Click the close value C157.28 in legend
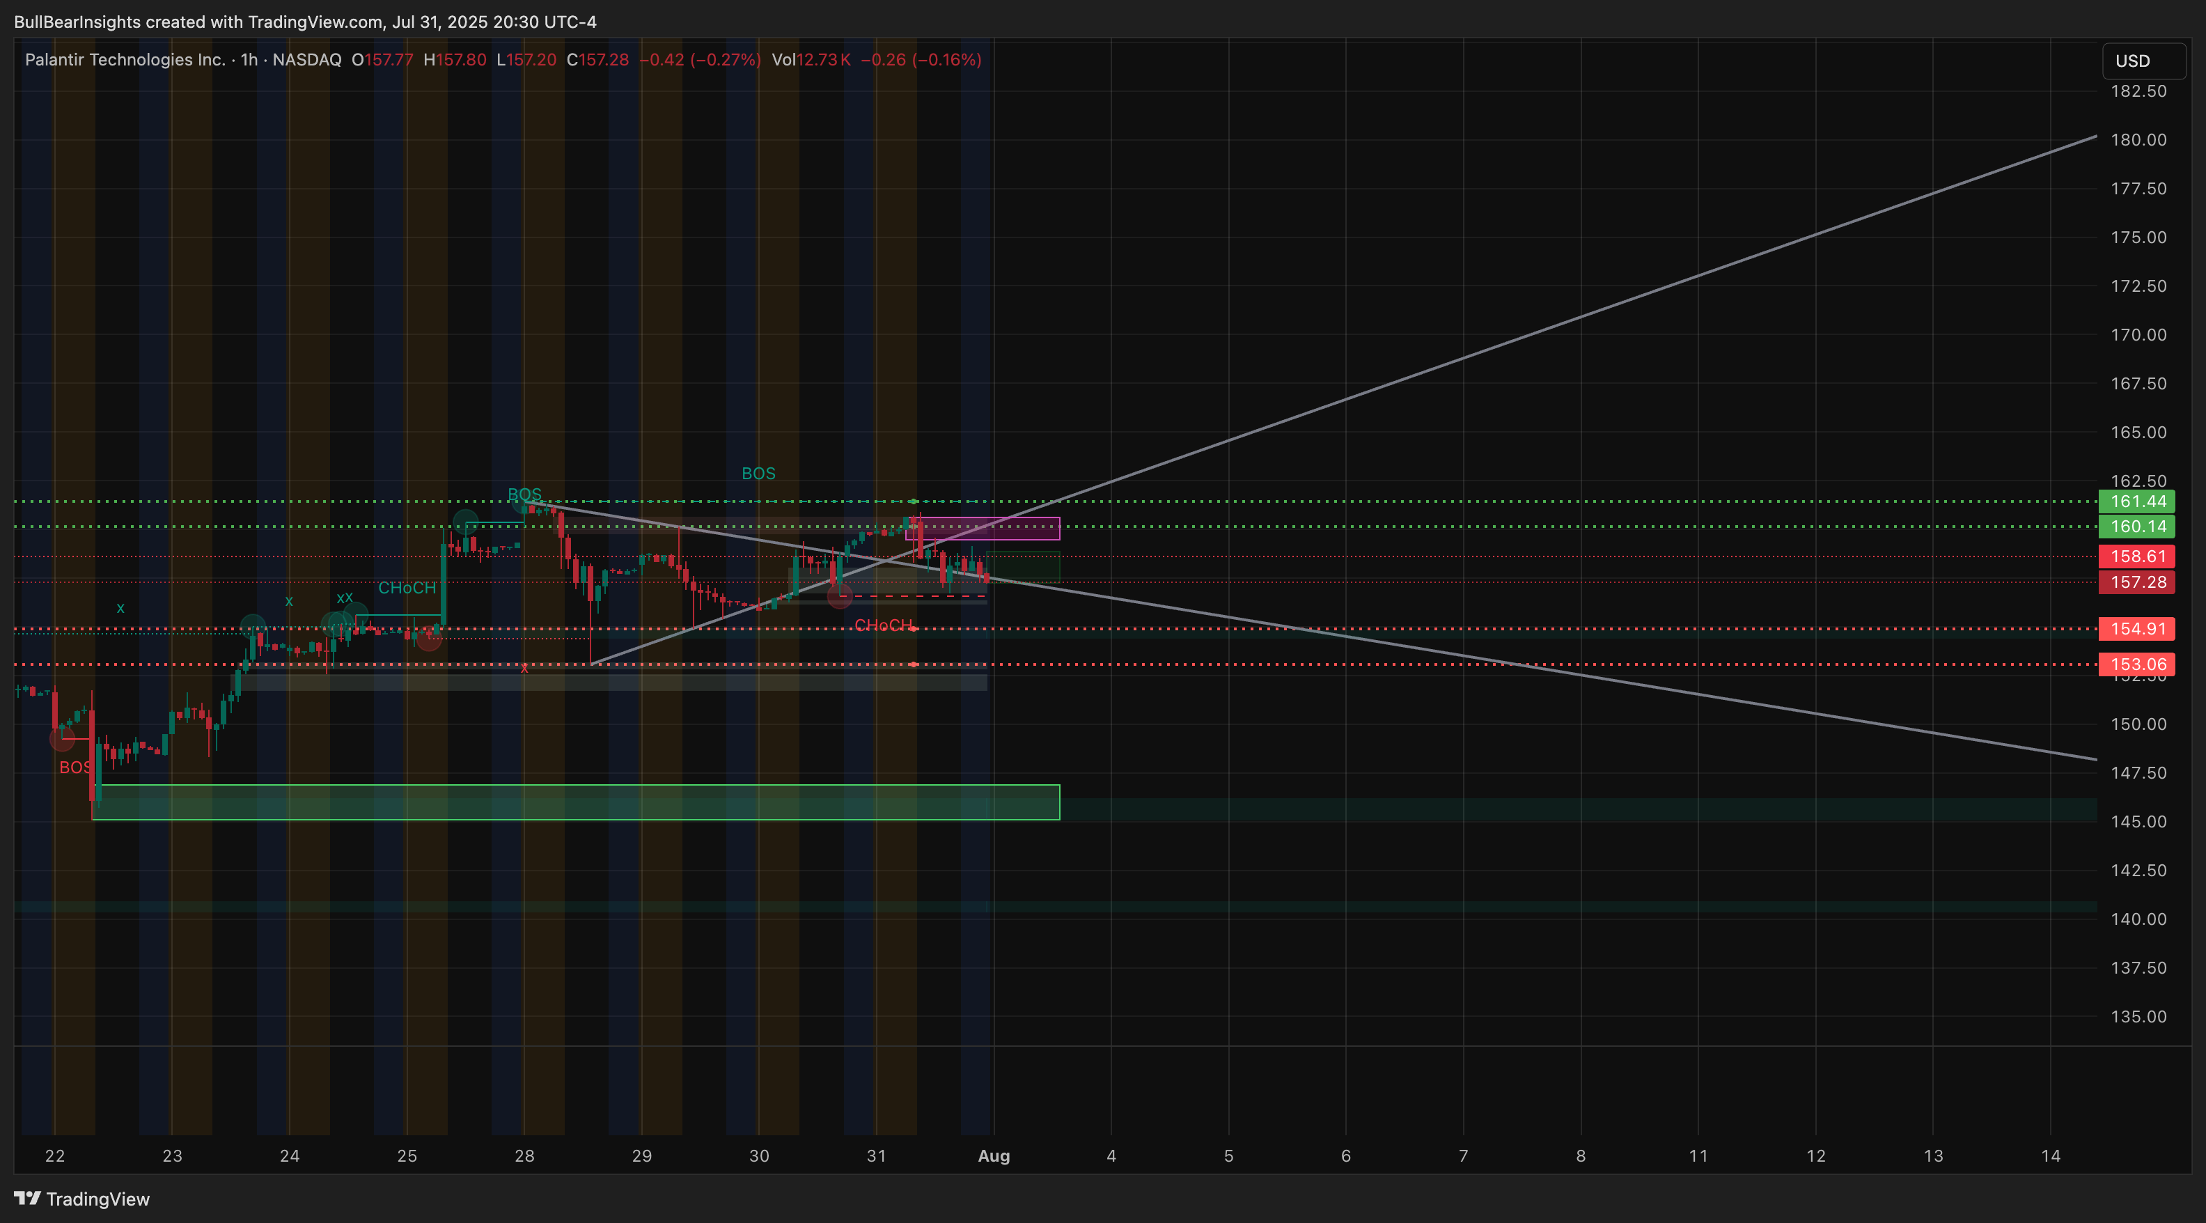 [597, 60]
